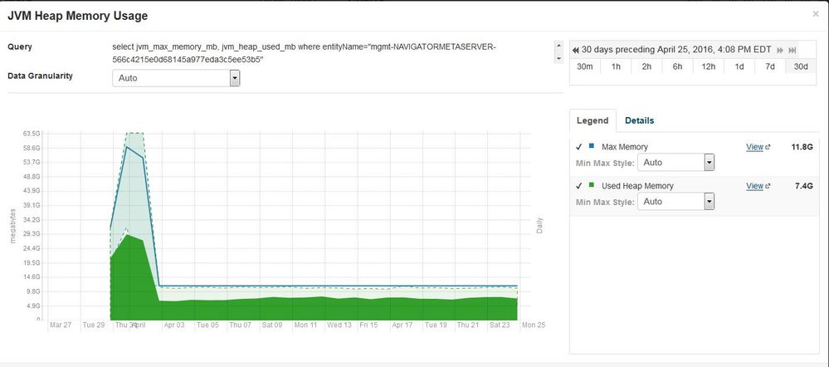Open external link icon beside Max Memory View
Screen dimensions: 829x367
768,147
